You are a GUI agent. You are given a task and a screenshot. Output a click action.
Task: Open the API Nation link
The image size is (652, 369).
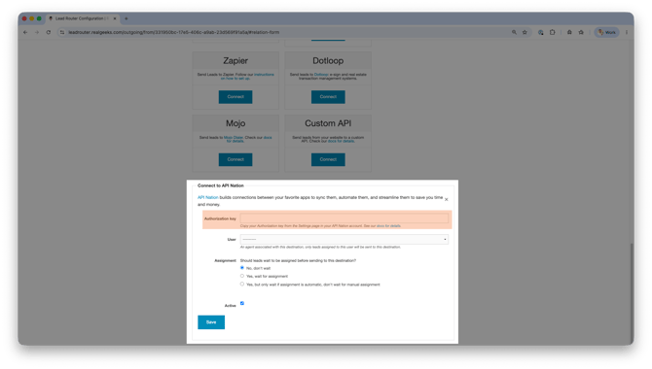pos(207,197)
